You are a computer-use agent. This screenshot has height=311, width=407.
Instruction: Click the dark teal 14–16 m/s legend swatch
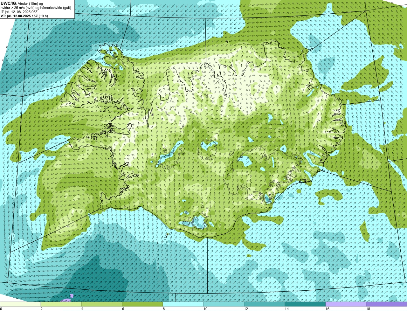[x=305, y=304]
